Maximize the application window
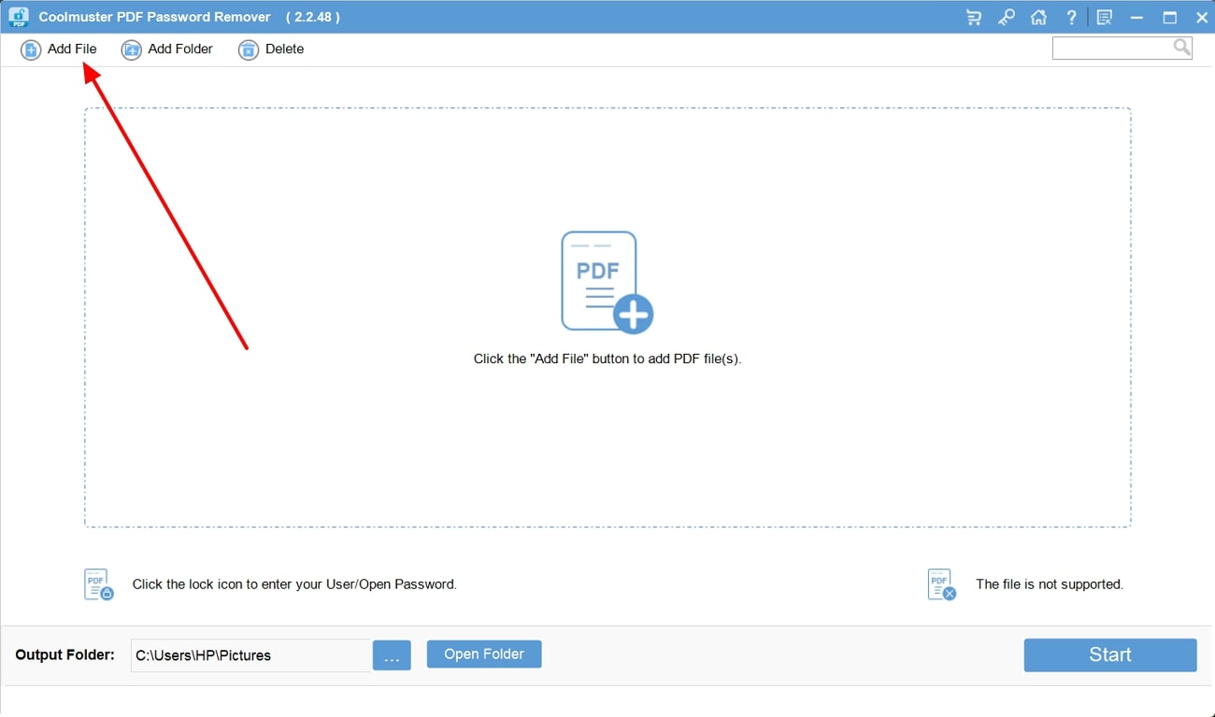The height and width of the screenshot is (717, 1215). coord(1169,17)
